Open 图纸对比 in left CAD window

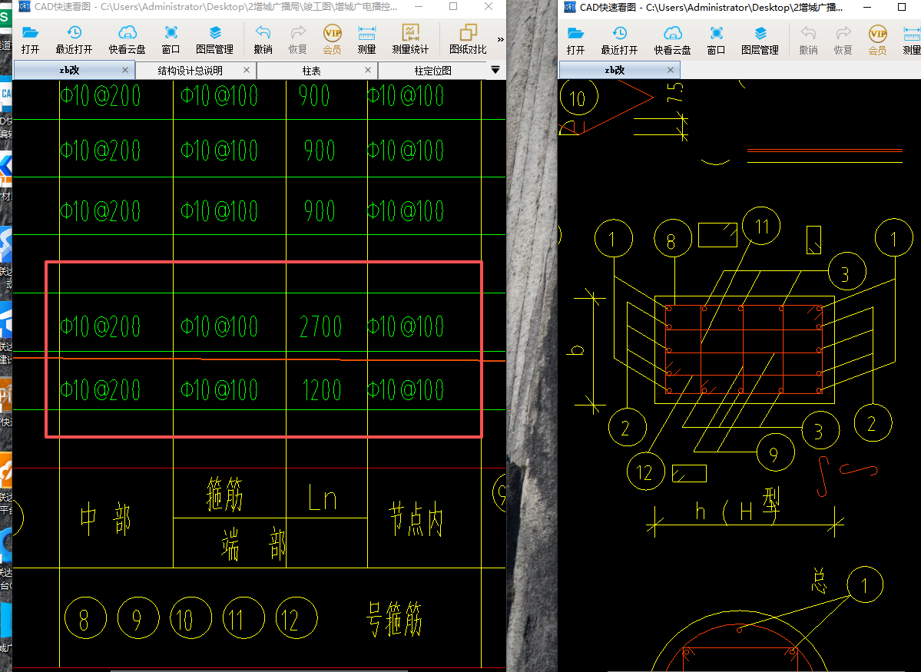(468, 38)
